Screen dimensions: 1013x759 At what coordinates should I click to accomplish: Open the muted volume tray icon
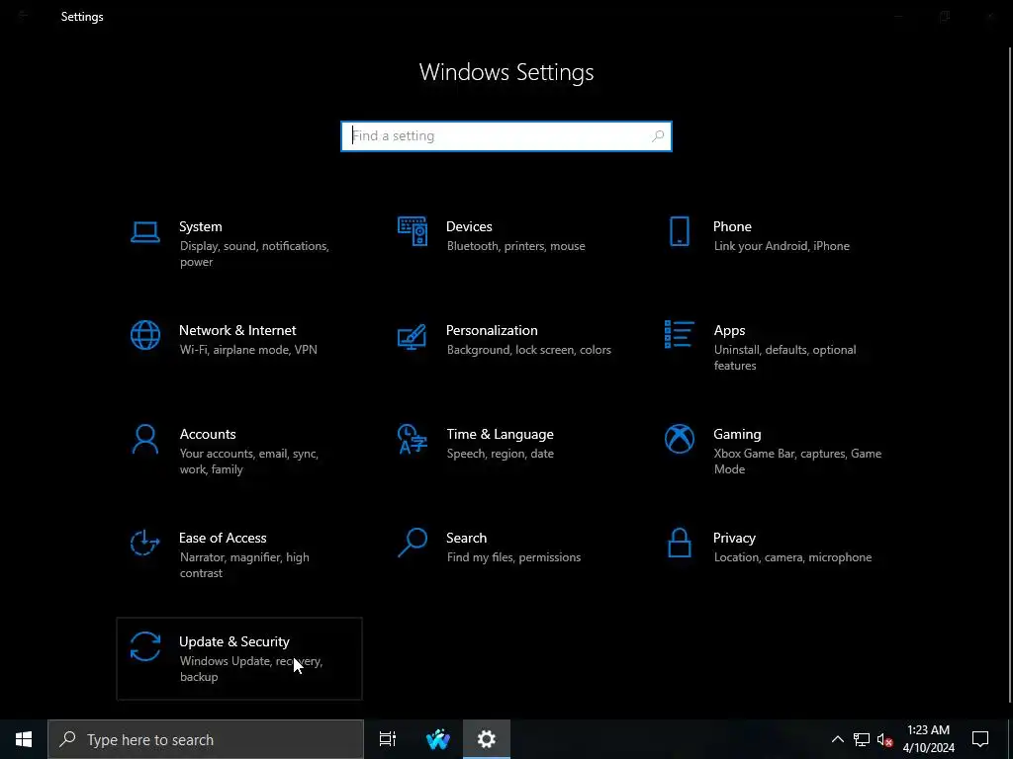click(x=885, y=739)
